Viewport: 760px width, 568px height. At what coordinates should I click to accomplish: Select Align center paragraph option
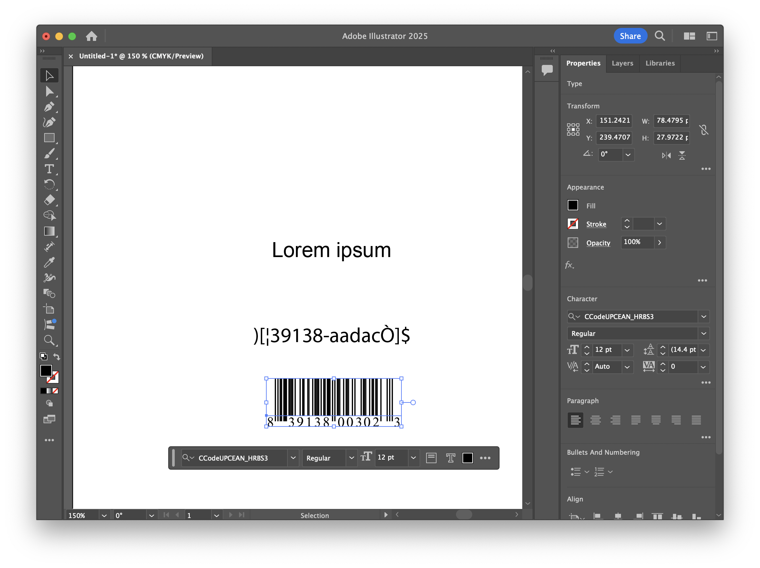pyautogui.click(x=595, y=420)
